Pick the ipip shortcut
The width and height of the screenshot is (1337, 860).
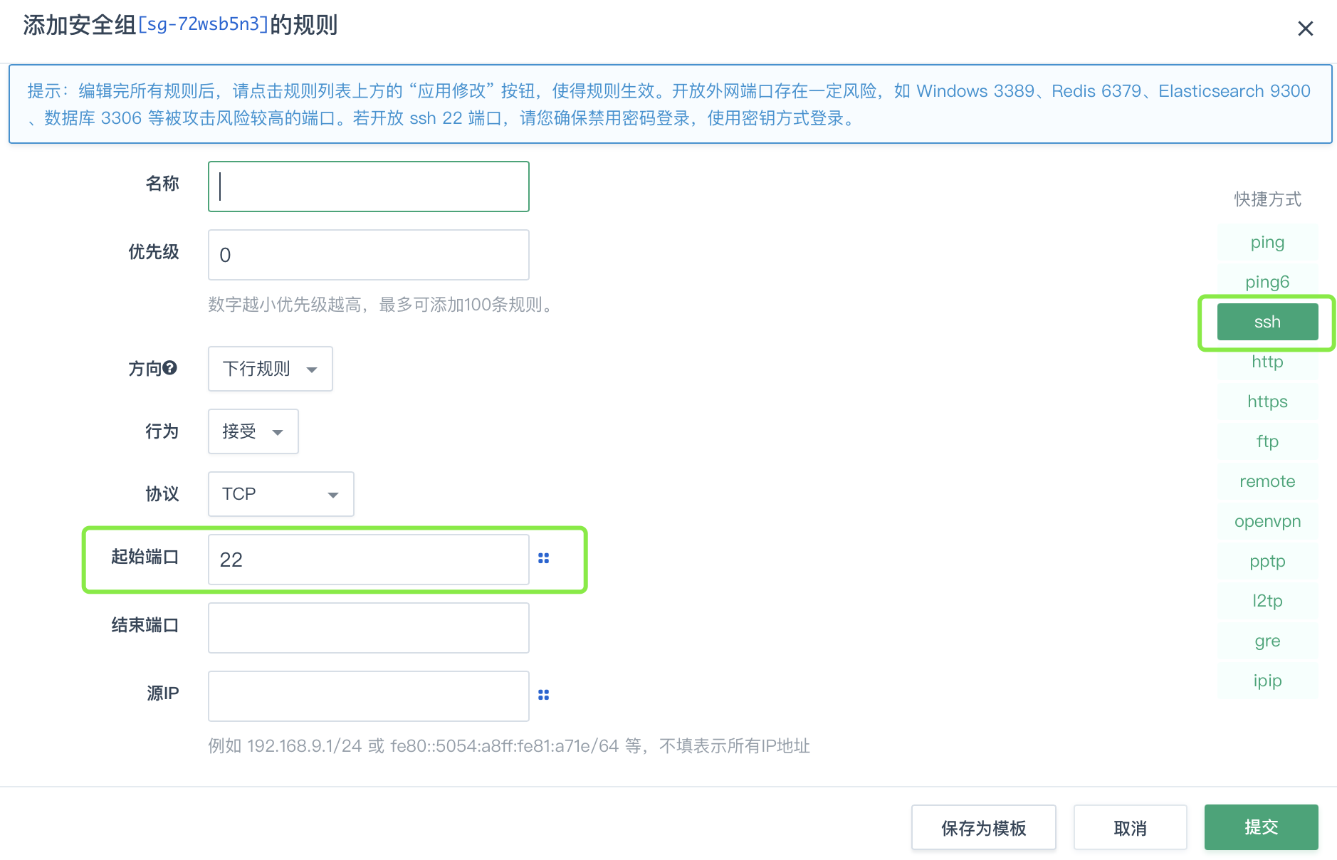(1267, 681)
